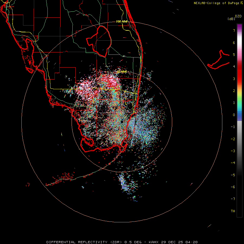Click the 'TH' threshold label on scale
Screen dimensions: 244x244
point(233,211)
